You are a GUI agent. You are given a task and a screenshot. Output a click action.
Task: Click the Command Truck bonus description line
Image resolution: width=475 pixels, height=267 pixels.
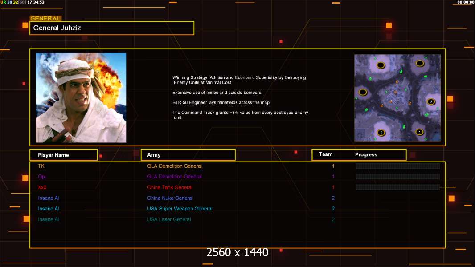click(x=240, y=115)
